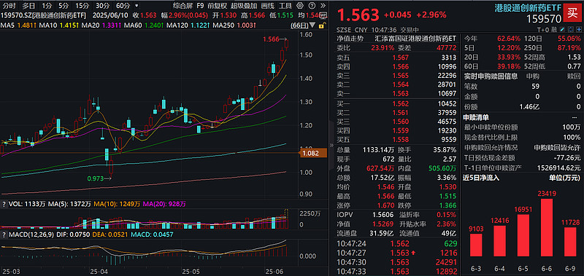
Task: Click the 159570.SZ chart title label
Action: [43, 15]
